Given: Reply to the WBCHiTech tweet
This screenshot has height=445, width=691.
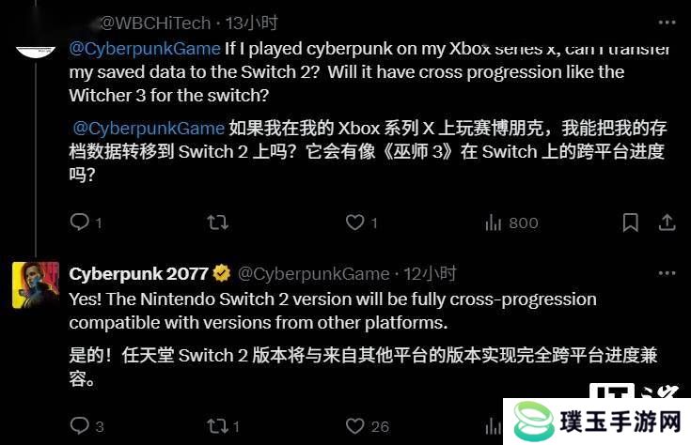Looking at the screenshot, I should (80, 222).
